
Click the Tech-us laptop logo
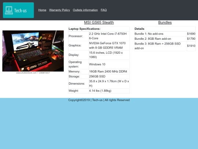[18, 10]
